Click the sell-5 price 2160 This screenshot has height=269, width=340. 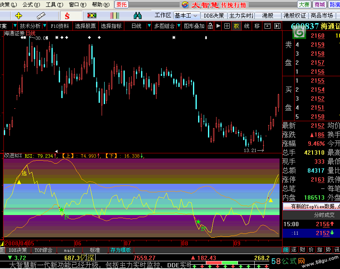[317, 36]
